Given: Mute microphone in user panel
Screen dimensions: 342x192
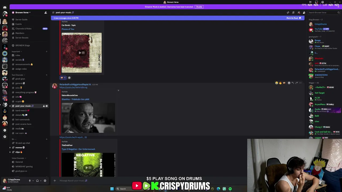Looking at the screenshot, I should click(30, 181).
